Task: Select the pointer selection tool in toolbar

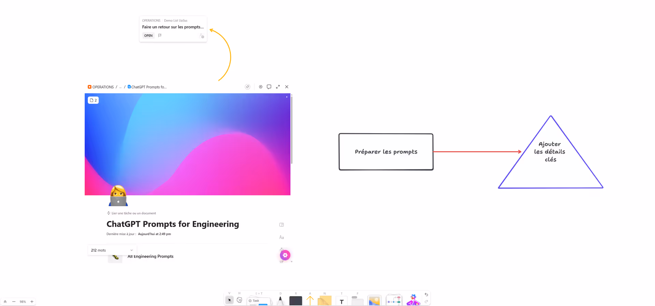Action: [x=230, y=300]
